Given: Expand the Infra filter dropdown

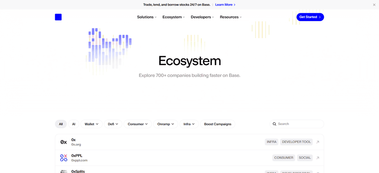Looking at the screenshot, I should click(x=189, y=124).
